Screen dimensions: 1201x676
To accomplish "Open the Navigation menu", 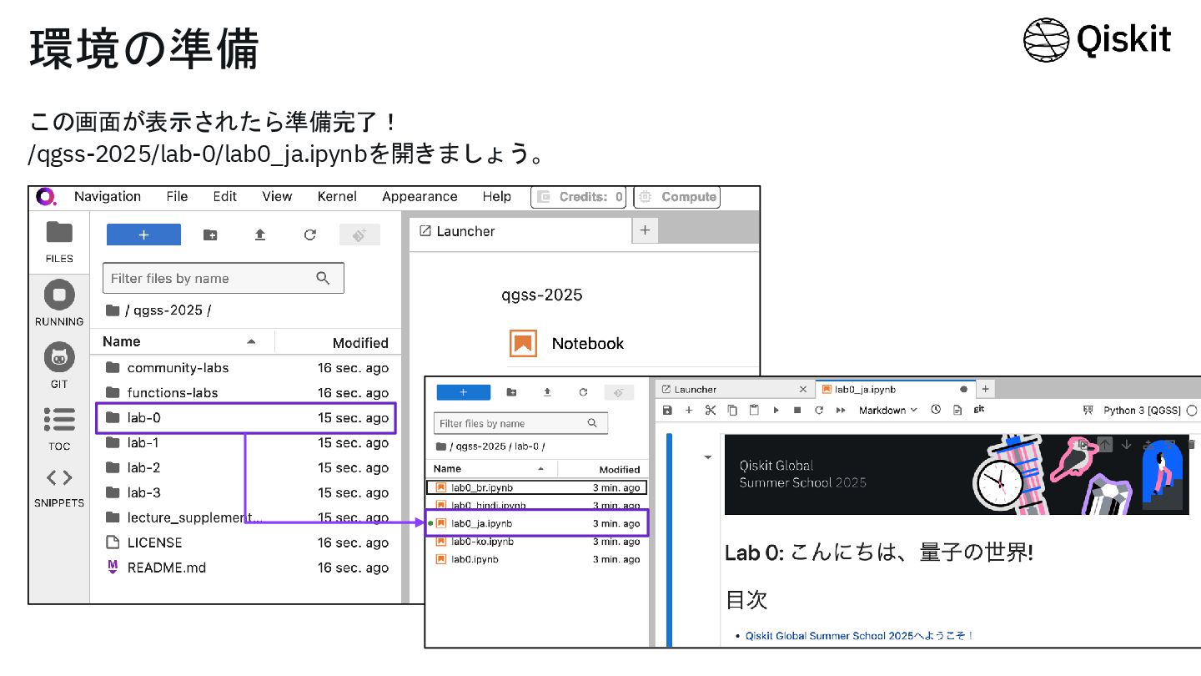I will click(108, 197).
